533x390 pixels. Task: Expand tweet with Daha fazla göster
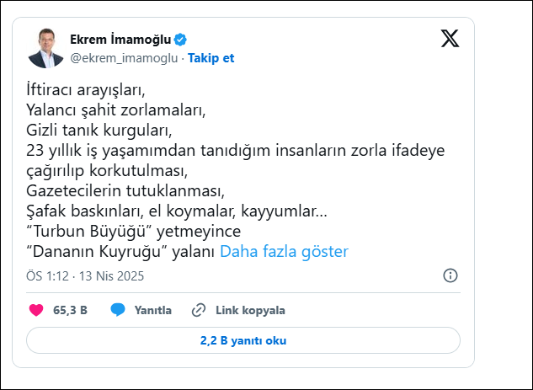(x=284, y=251)
